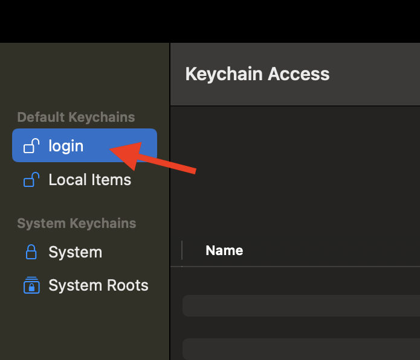Click the unlocked padlock icon beside Local Items
The width and height of the screenshot is (420, 360).
tap(31, 180)
